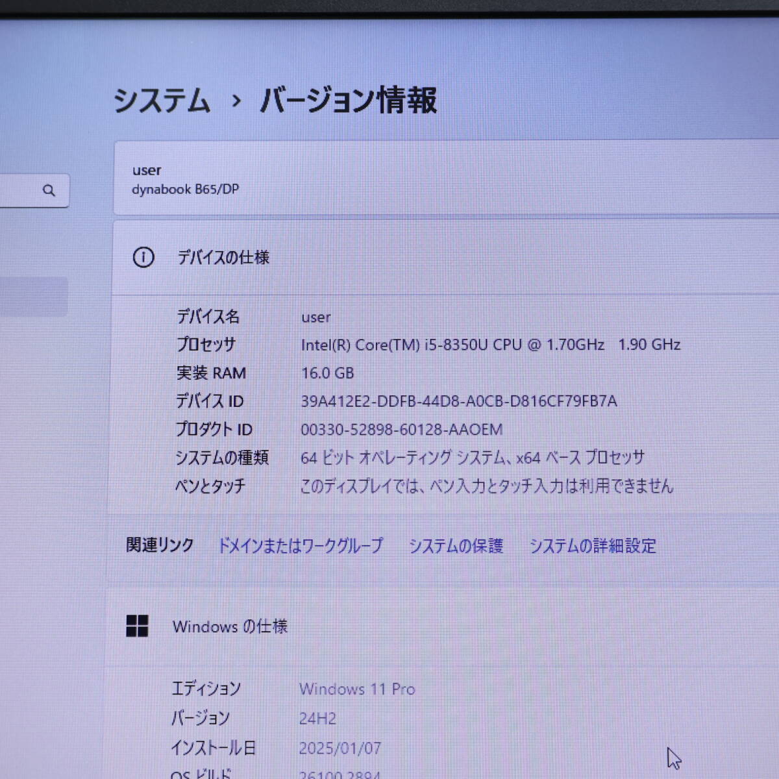Click the 24H2 version value
This screenshot has width=779, height=779.
coord(317,719)
